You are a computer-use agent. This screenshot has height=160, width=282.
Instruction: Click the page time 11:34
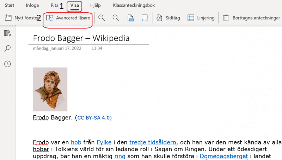coord(97,48)
